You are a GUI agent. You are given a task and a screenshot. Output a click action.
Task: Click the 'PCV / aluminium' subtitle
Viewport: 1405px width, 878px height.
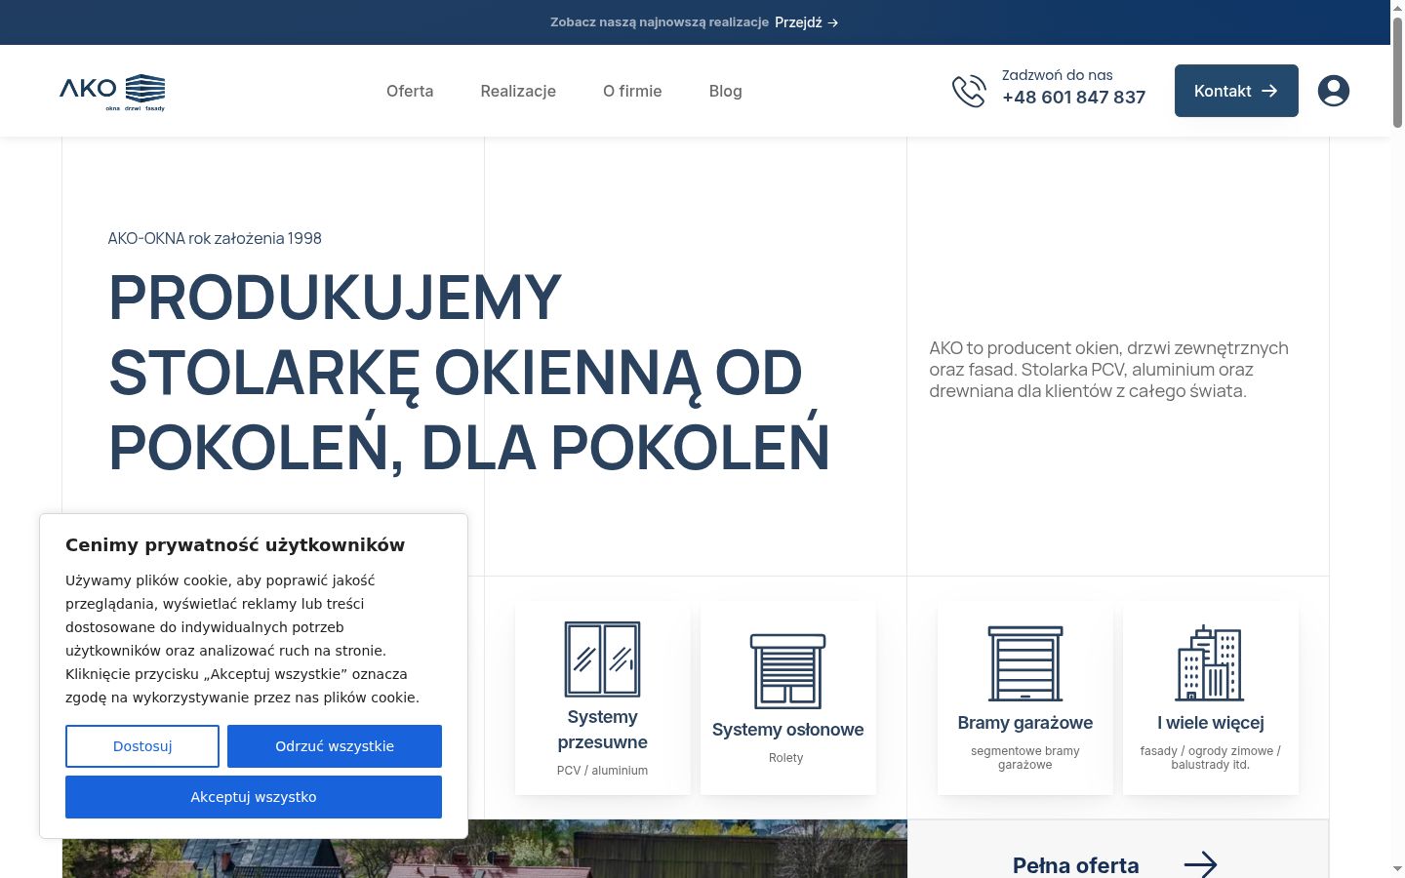[x=602, y=771]
